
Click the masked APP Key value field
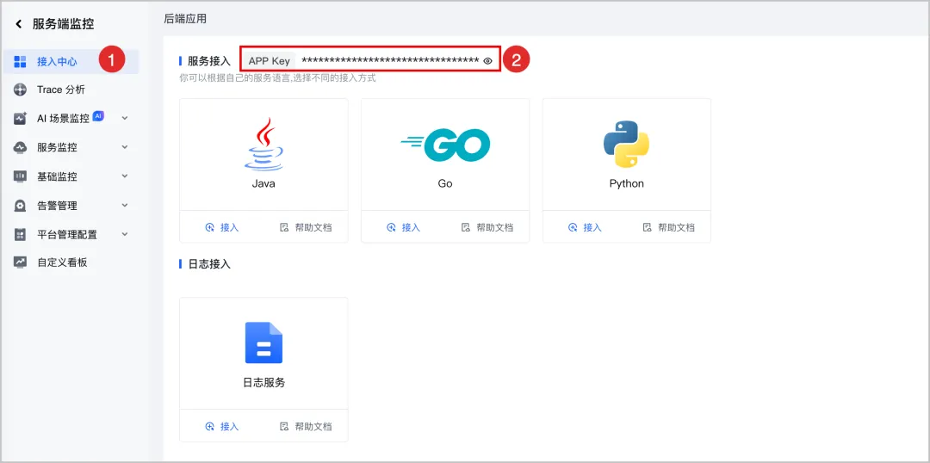click(x=390, y=60)
